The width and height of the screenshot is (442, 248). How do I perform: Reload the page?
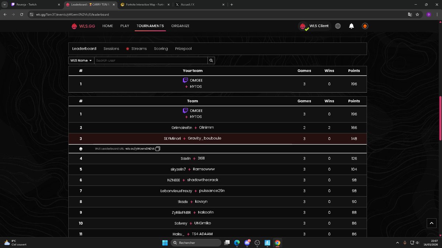pos(22,14)
